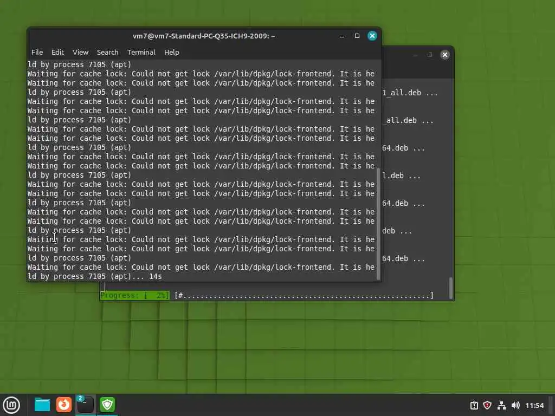Click the red security shield tray icon
The image size is (555, 416).
[487, 405]
